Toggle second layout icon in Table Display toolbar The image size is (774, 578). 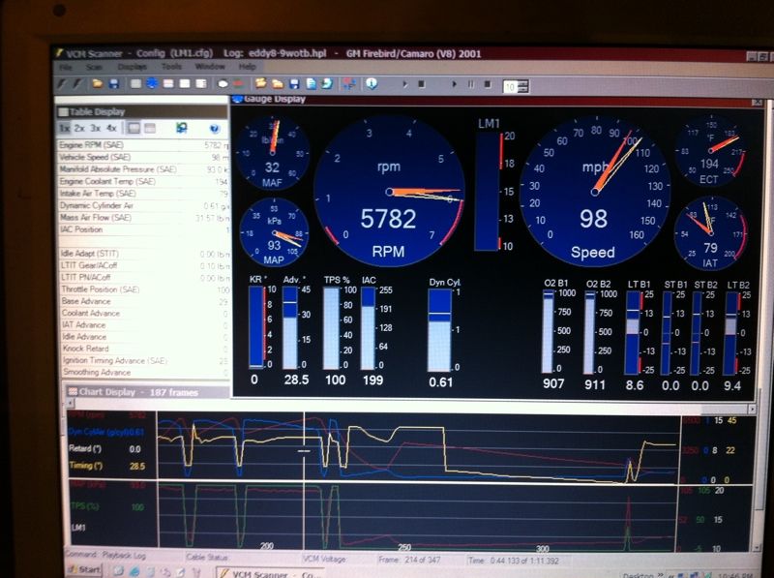coord(150,129)
